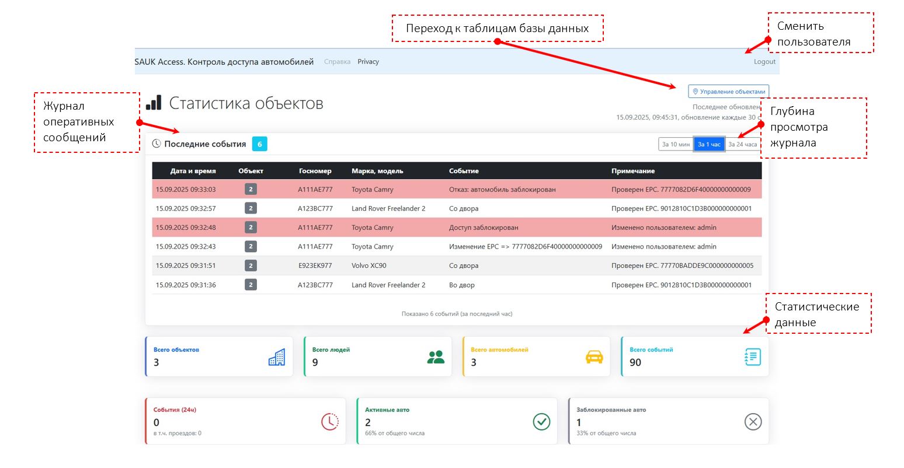Click Land Rover Freelander 2 in 09:32:57 row
Image resolution: width=904 pixels, height=468 pixels.
click(388, 208)
